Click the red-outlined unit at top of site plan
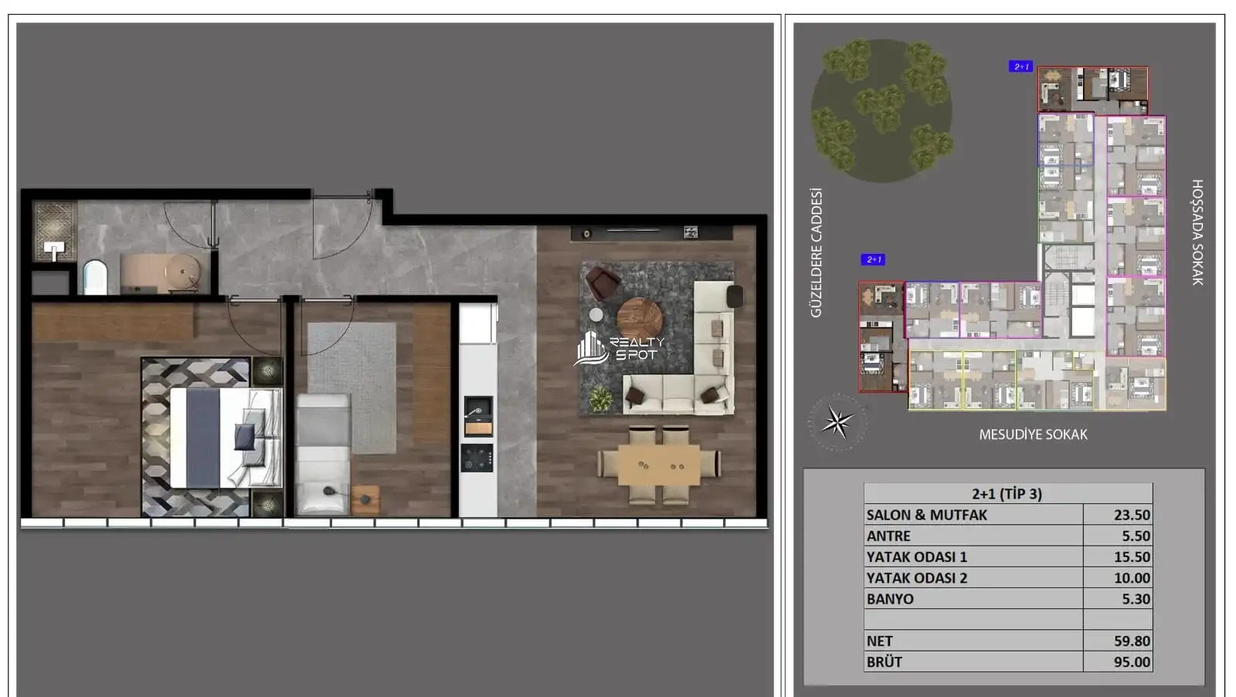Viewport: 1236px width, 697px height. click(1092, 90)
